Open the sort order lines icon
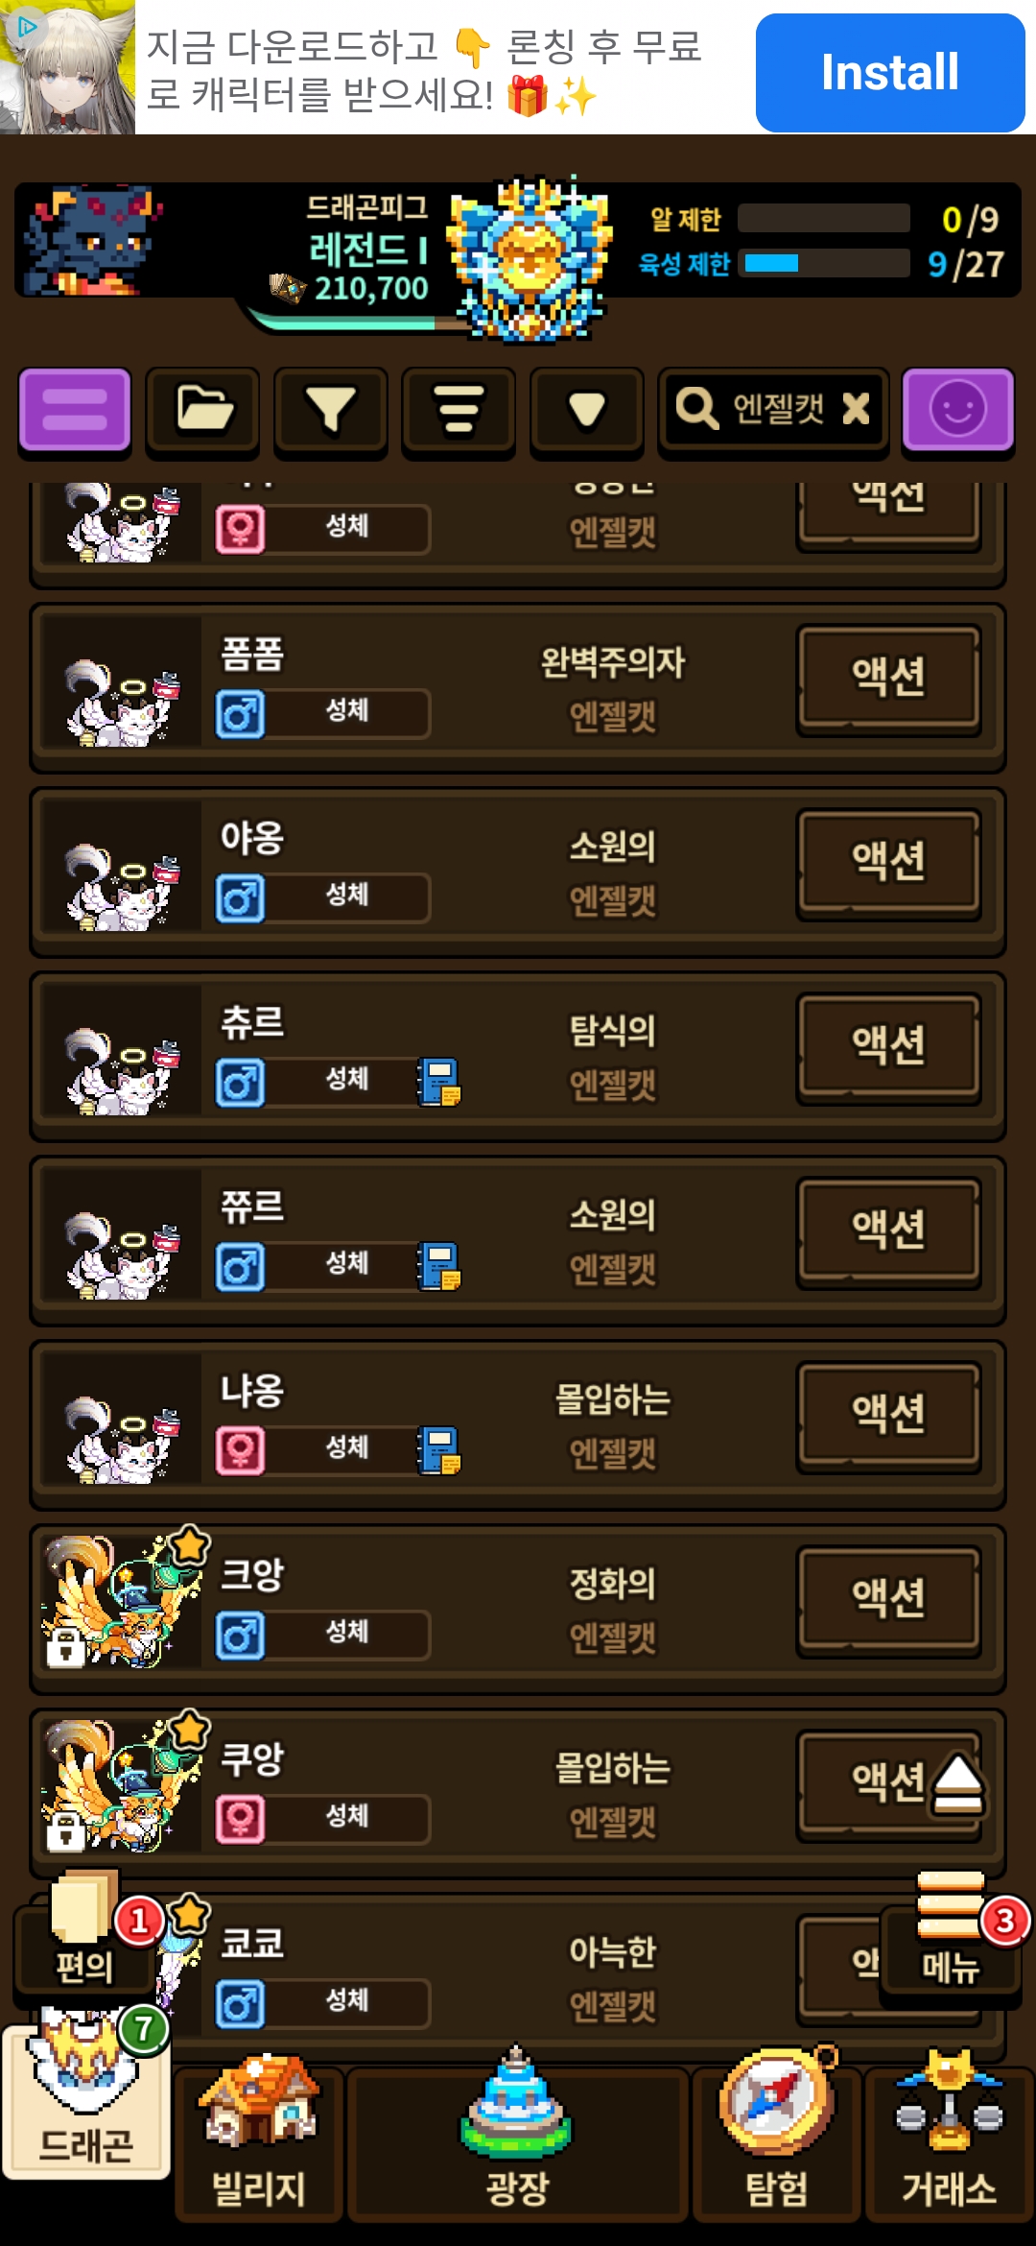This screenshot has height=2246, width=1036. (x=459, y=410)
